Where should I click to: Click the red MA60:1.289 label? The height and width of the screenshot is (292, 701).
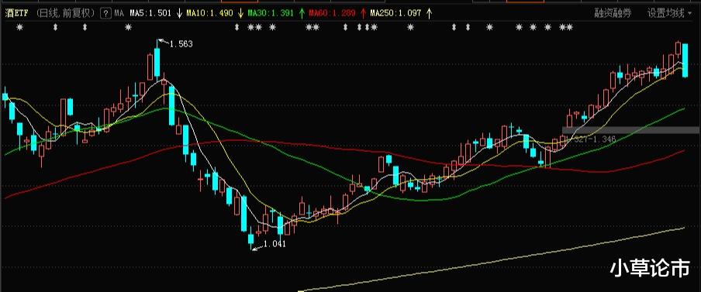tap(332, 13)
